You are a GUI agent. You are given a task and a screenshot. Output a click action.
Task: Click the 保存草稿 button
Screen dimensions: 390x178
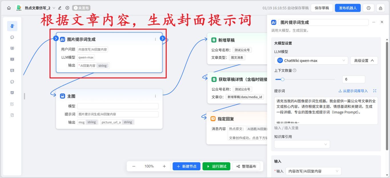pyautogui.click(x=322, y=8)
